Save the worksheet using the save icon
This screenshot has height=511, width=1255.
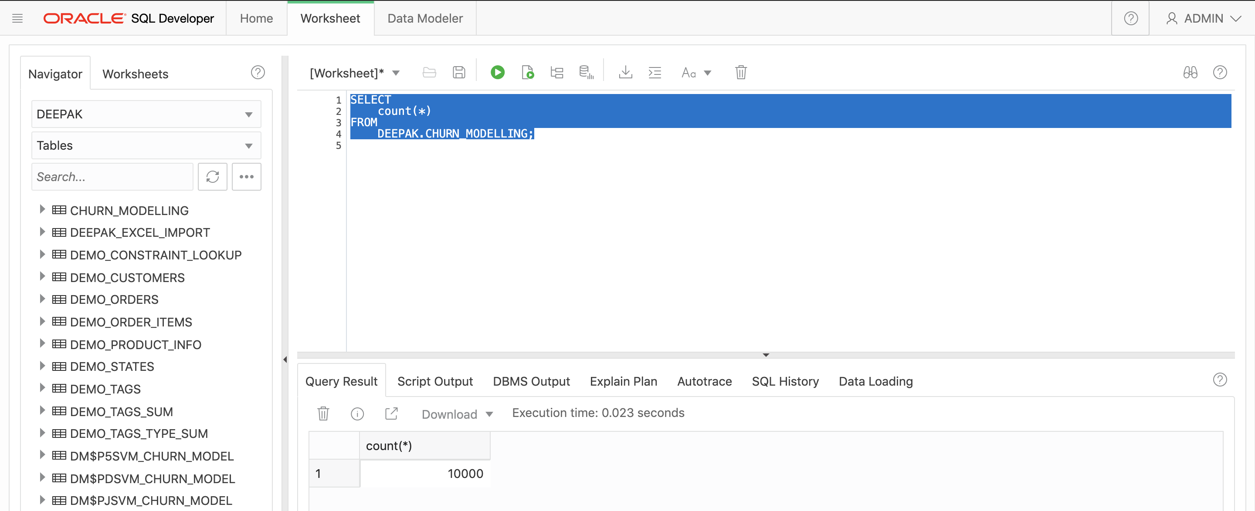coord(458,72)
